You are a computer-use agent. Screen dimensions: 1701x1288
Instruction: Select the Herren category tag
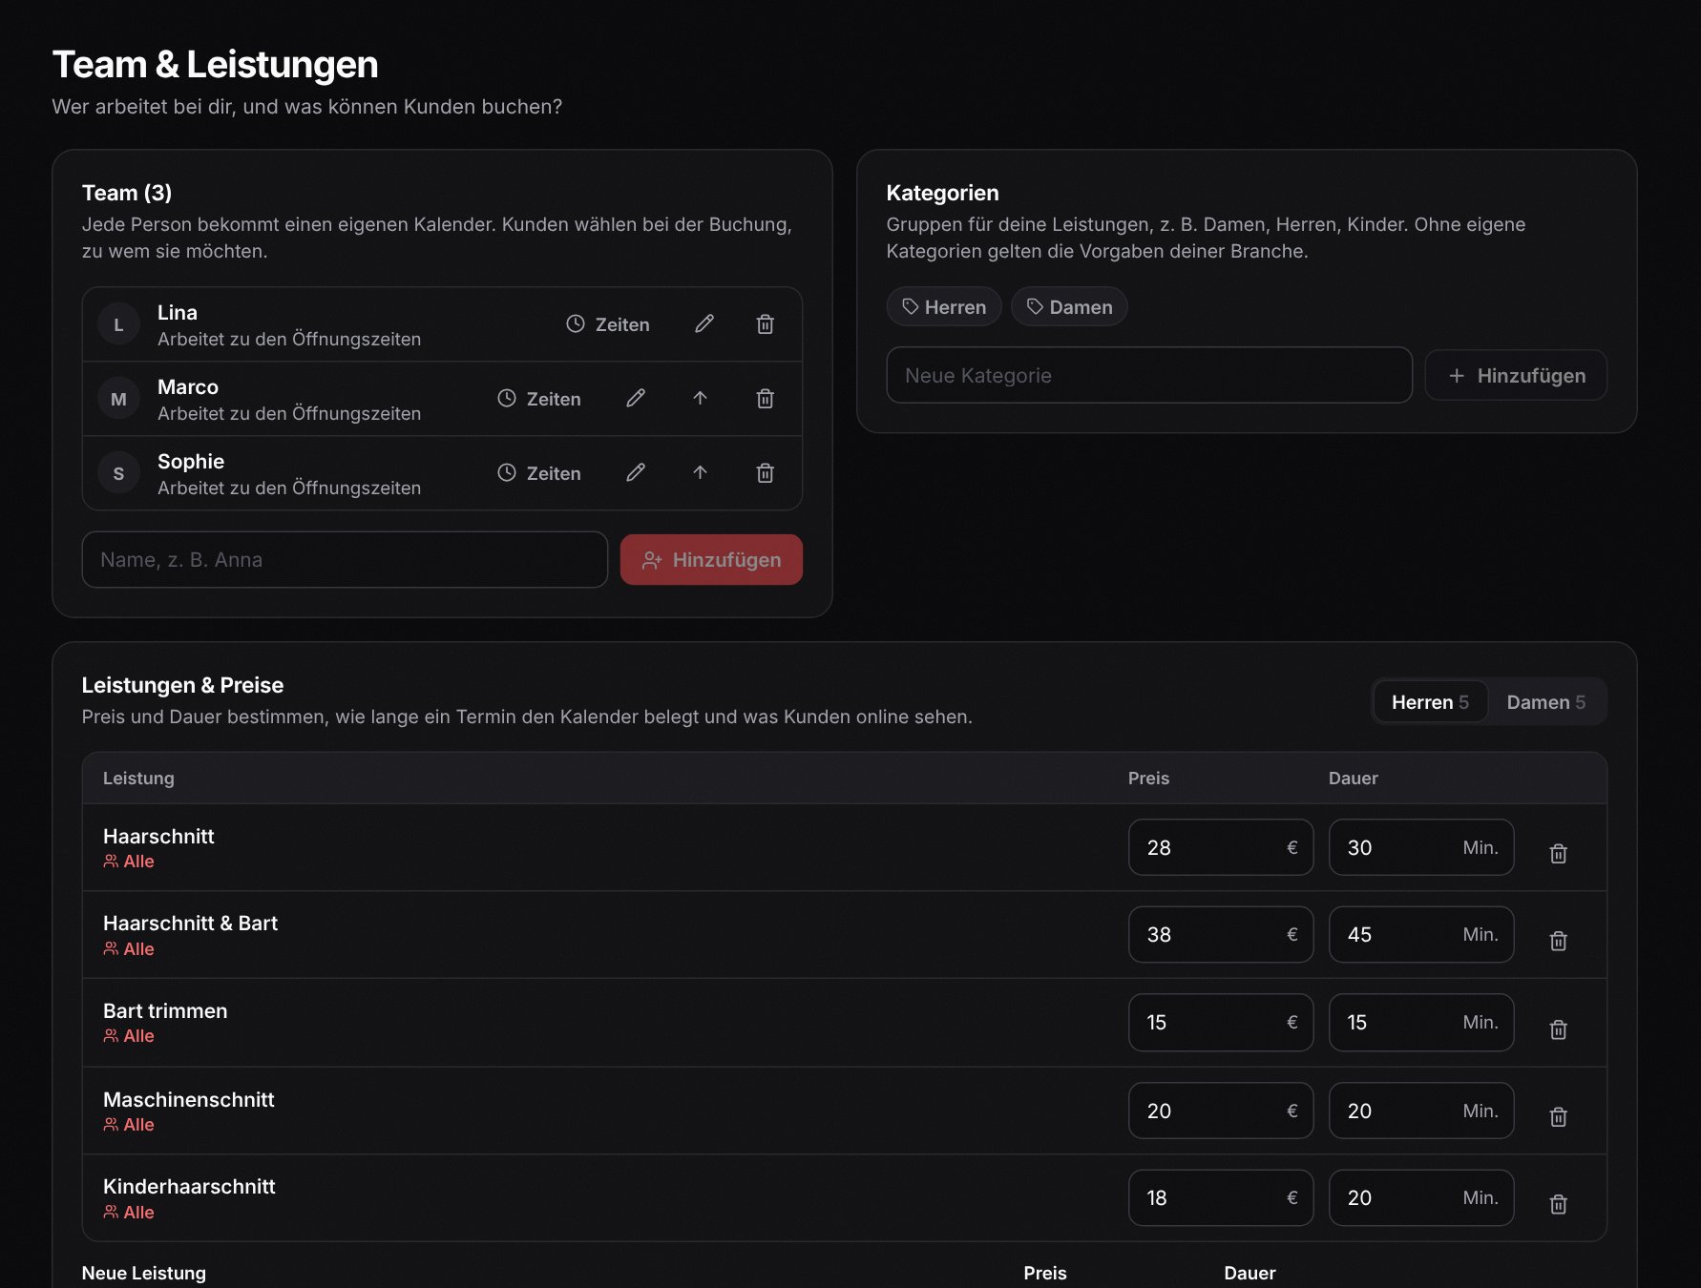click(x=944, y=307)
